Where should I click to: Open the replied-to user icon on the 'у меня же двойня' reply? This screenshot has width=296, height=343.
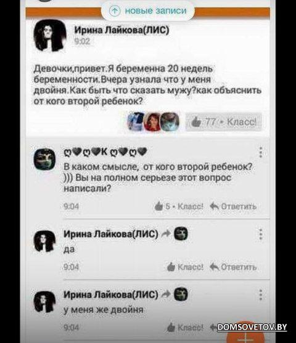[x=181, y=294]
